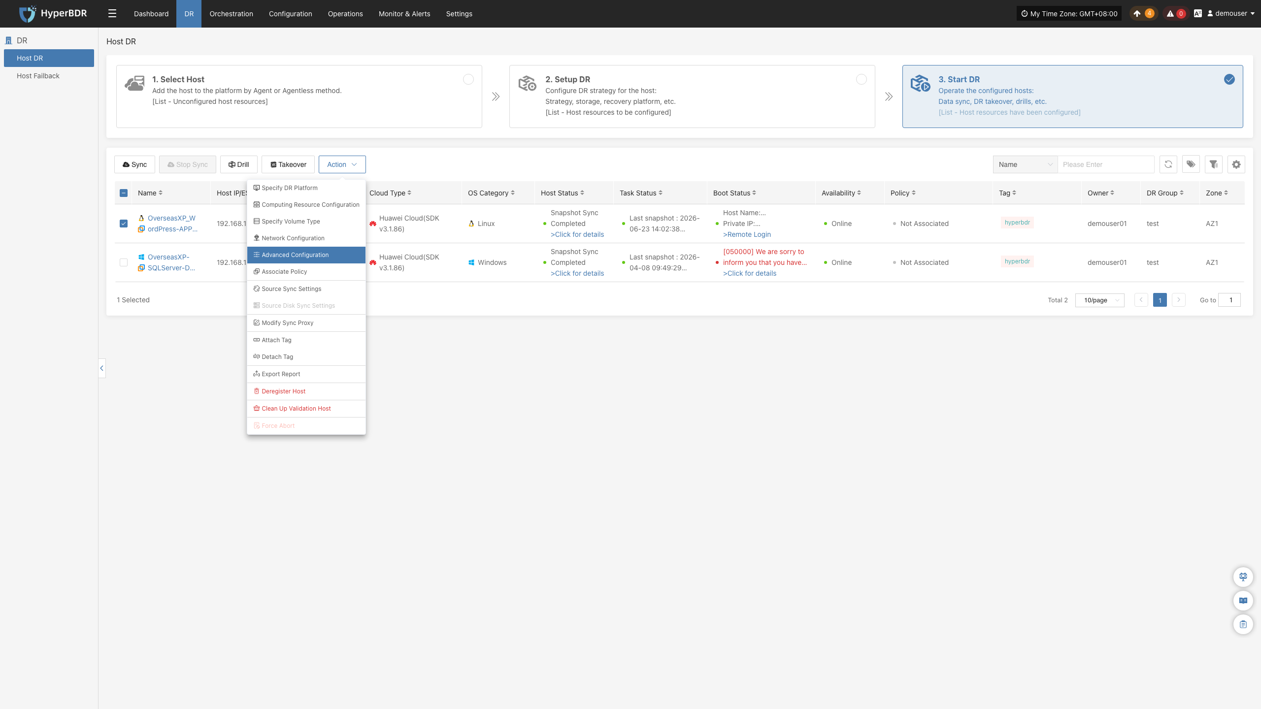1261x709 pixels.
Task: Click the Start DR checked indicator
Action: pos(1229,79)
